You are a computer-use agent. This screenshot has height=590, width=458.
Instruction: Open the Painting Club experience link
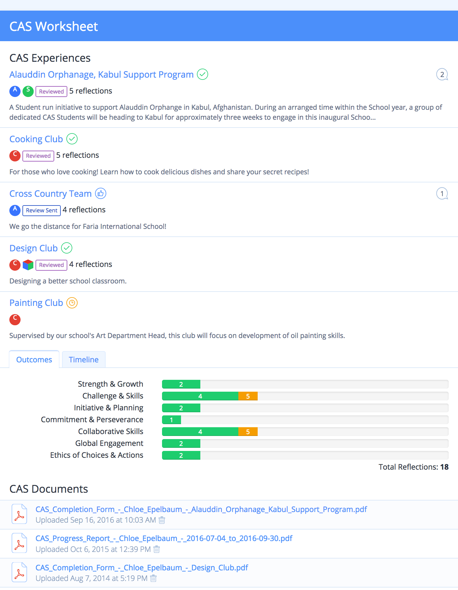tap(36, 303)
